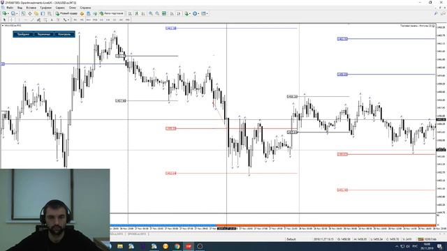447x251 pixels.
Task: Toggle chart auto scroll icon
Action: coord(172,13)
